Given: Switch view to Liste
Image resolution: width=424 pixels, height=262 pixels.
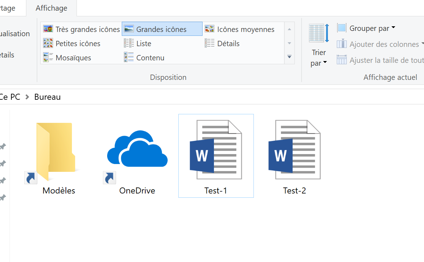Looking at the screenshot, I should (x=138, y=43).
